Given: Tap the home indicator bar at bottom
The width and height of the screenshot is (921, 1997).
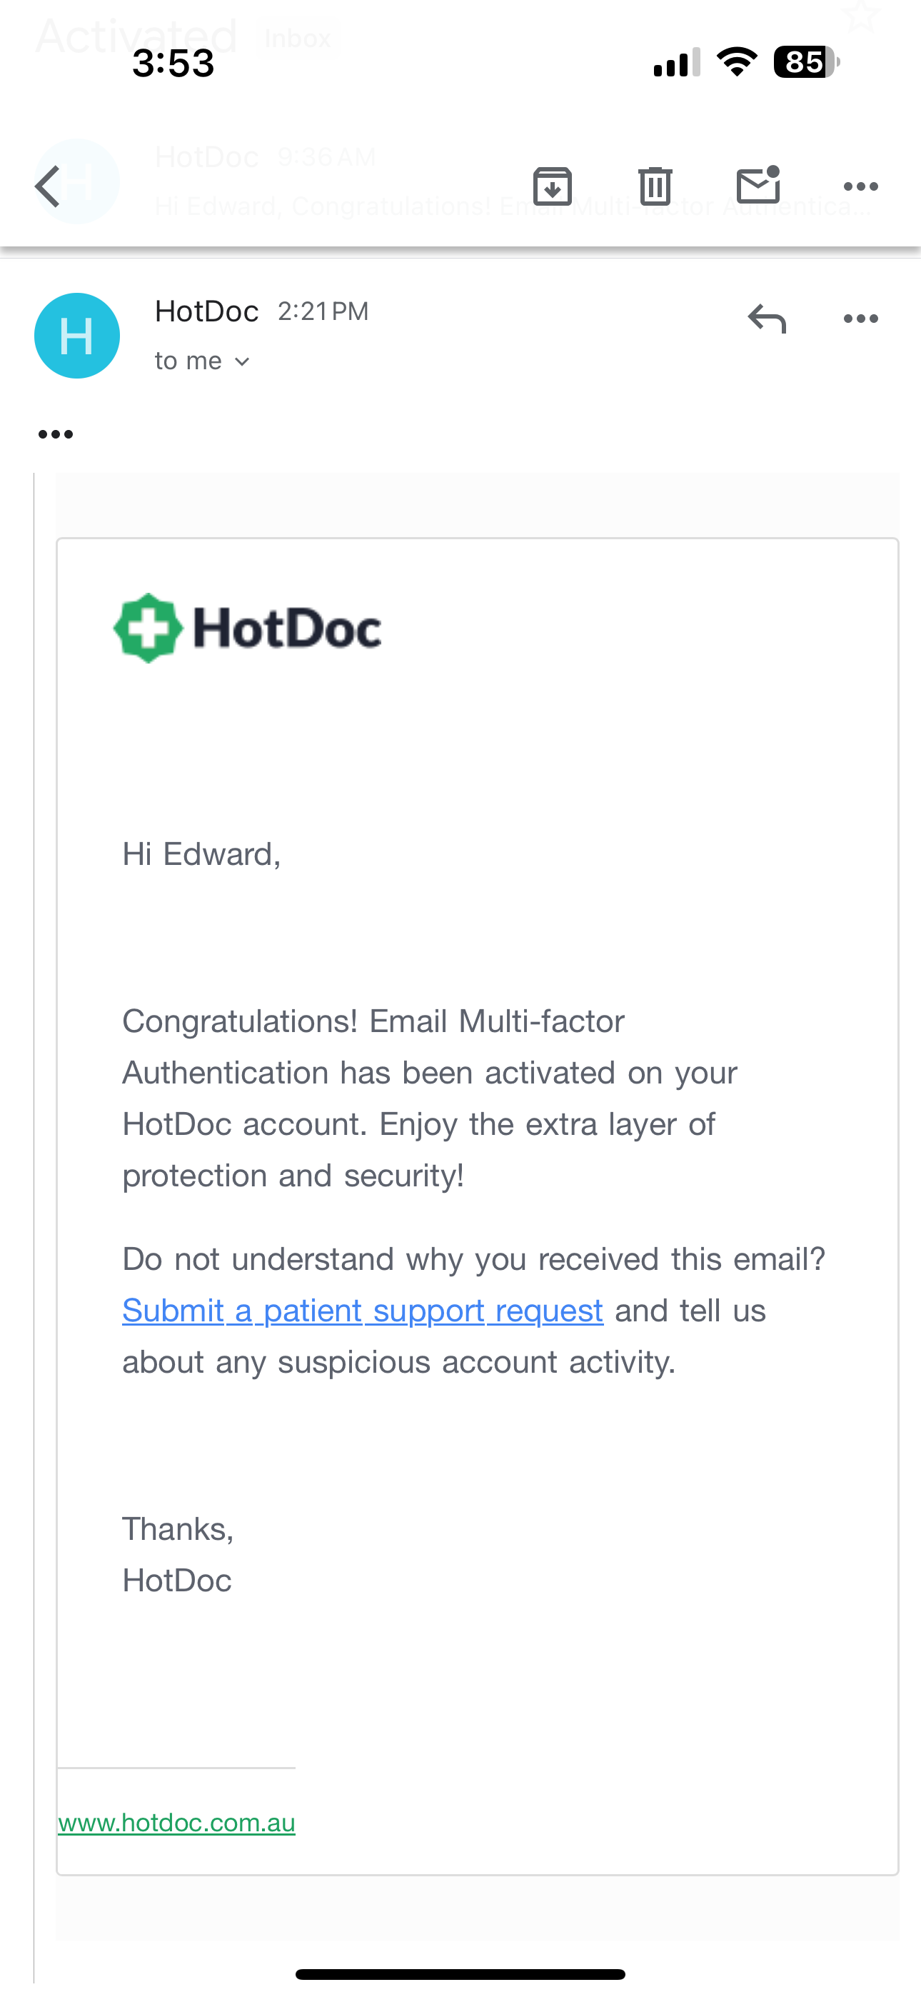Looking at the screenshot, I should (x=460, y=1973).
